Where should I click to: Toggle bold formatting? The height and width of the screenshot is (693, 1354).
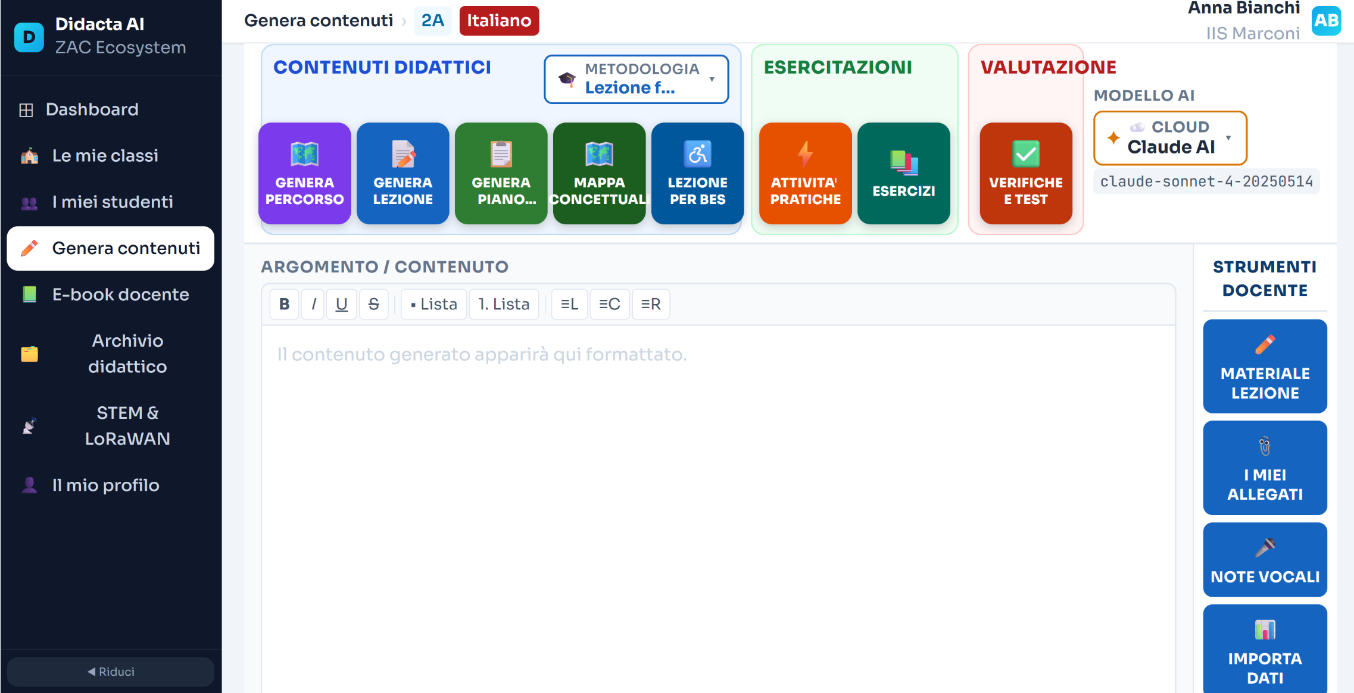click(x=285, y=304)
